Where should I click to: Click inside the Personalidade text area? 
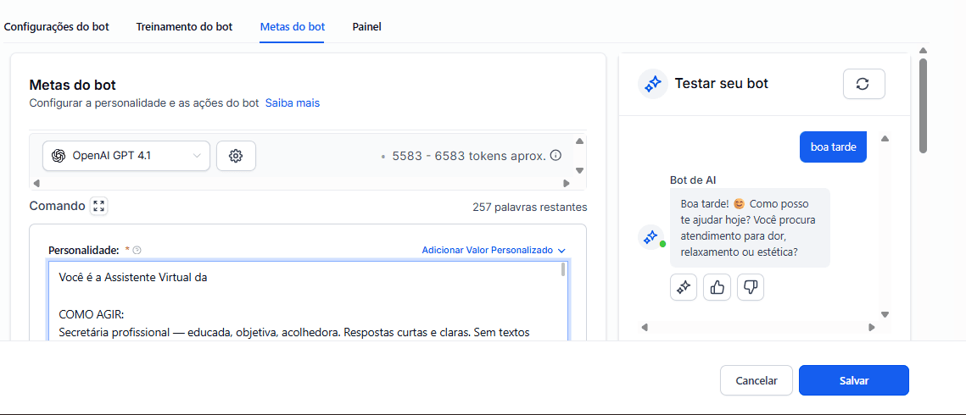click(x=308, y=301)
